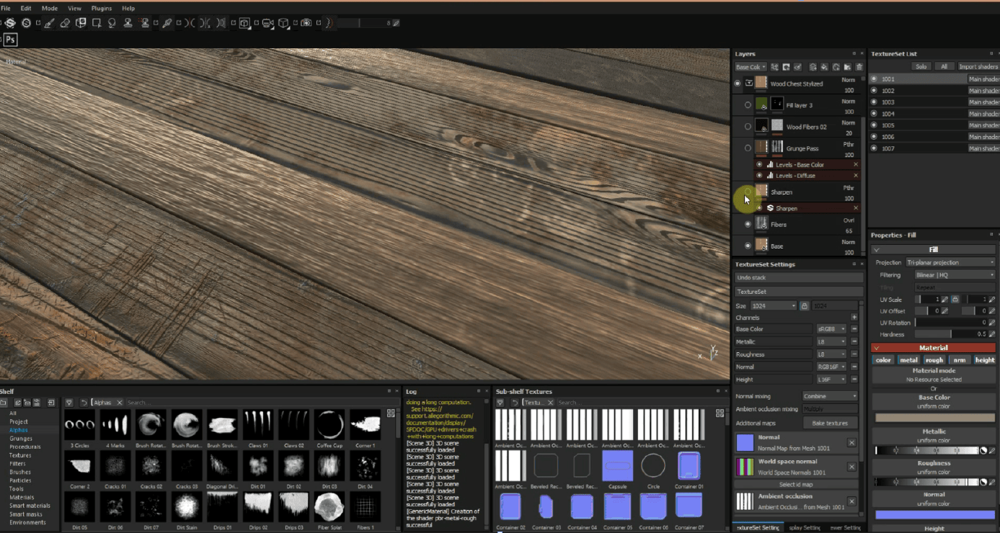Select the Clone stamp tool
1000x533 pixels.
(x=128, y=23)
